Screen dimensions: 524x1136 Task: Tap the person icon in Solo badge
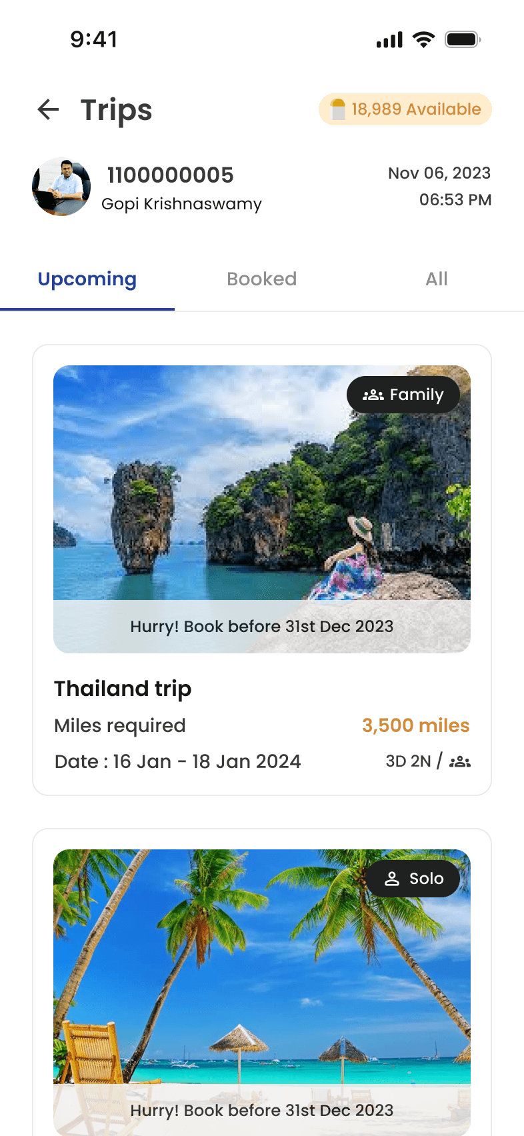point(392,879)
